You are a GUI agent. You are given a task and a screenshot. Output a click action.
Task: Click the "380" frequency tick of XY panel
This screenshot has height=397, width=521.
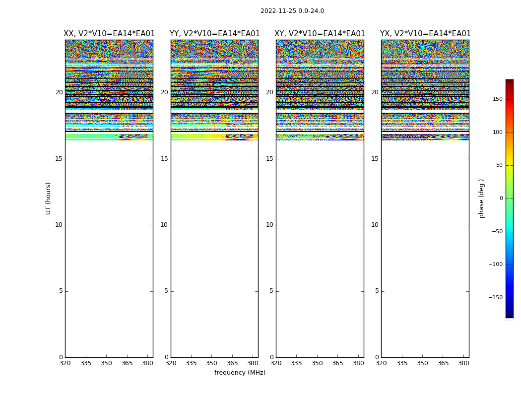click(359, 363)
